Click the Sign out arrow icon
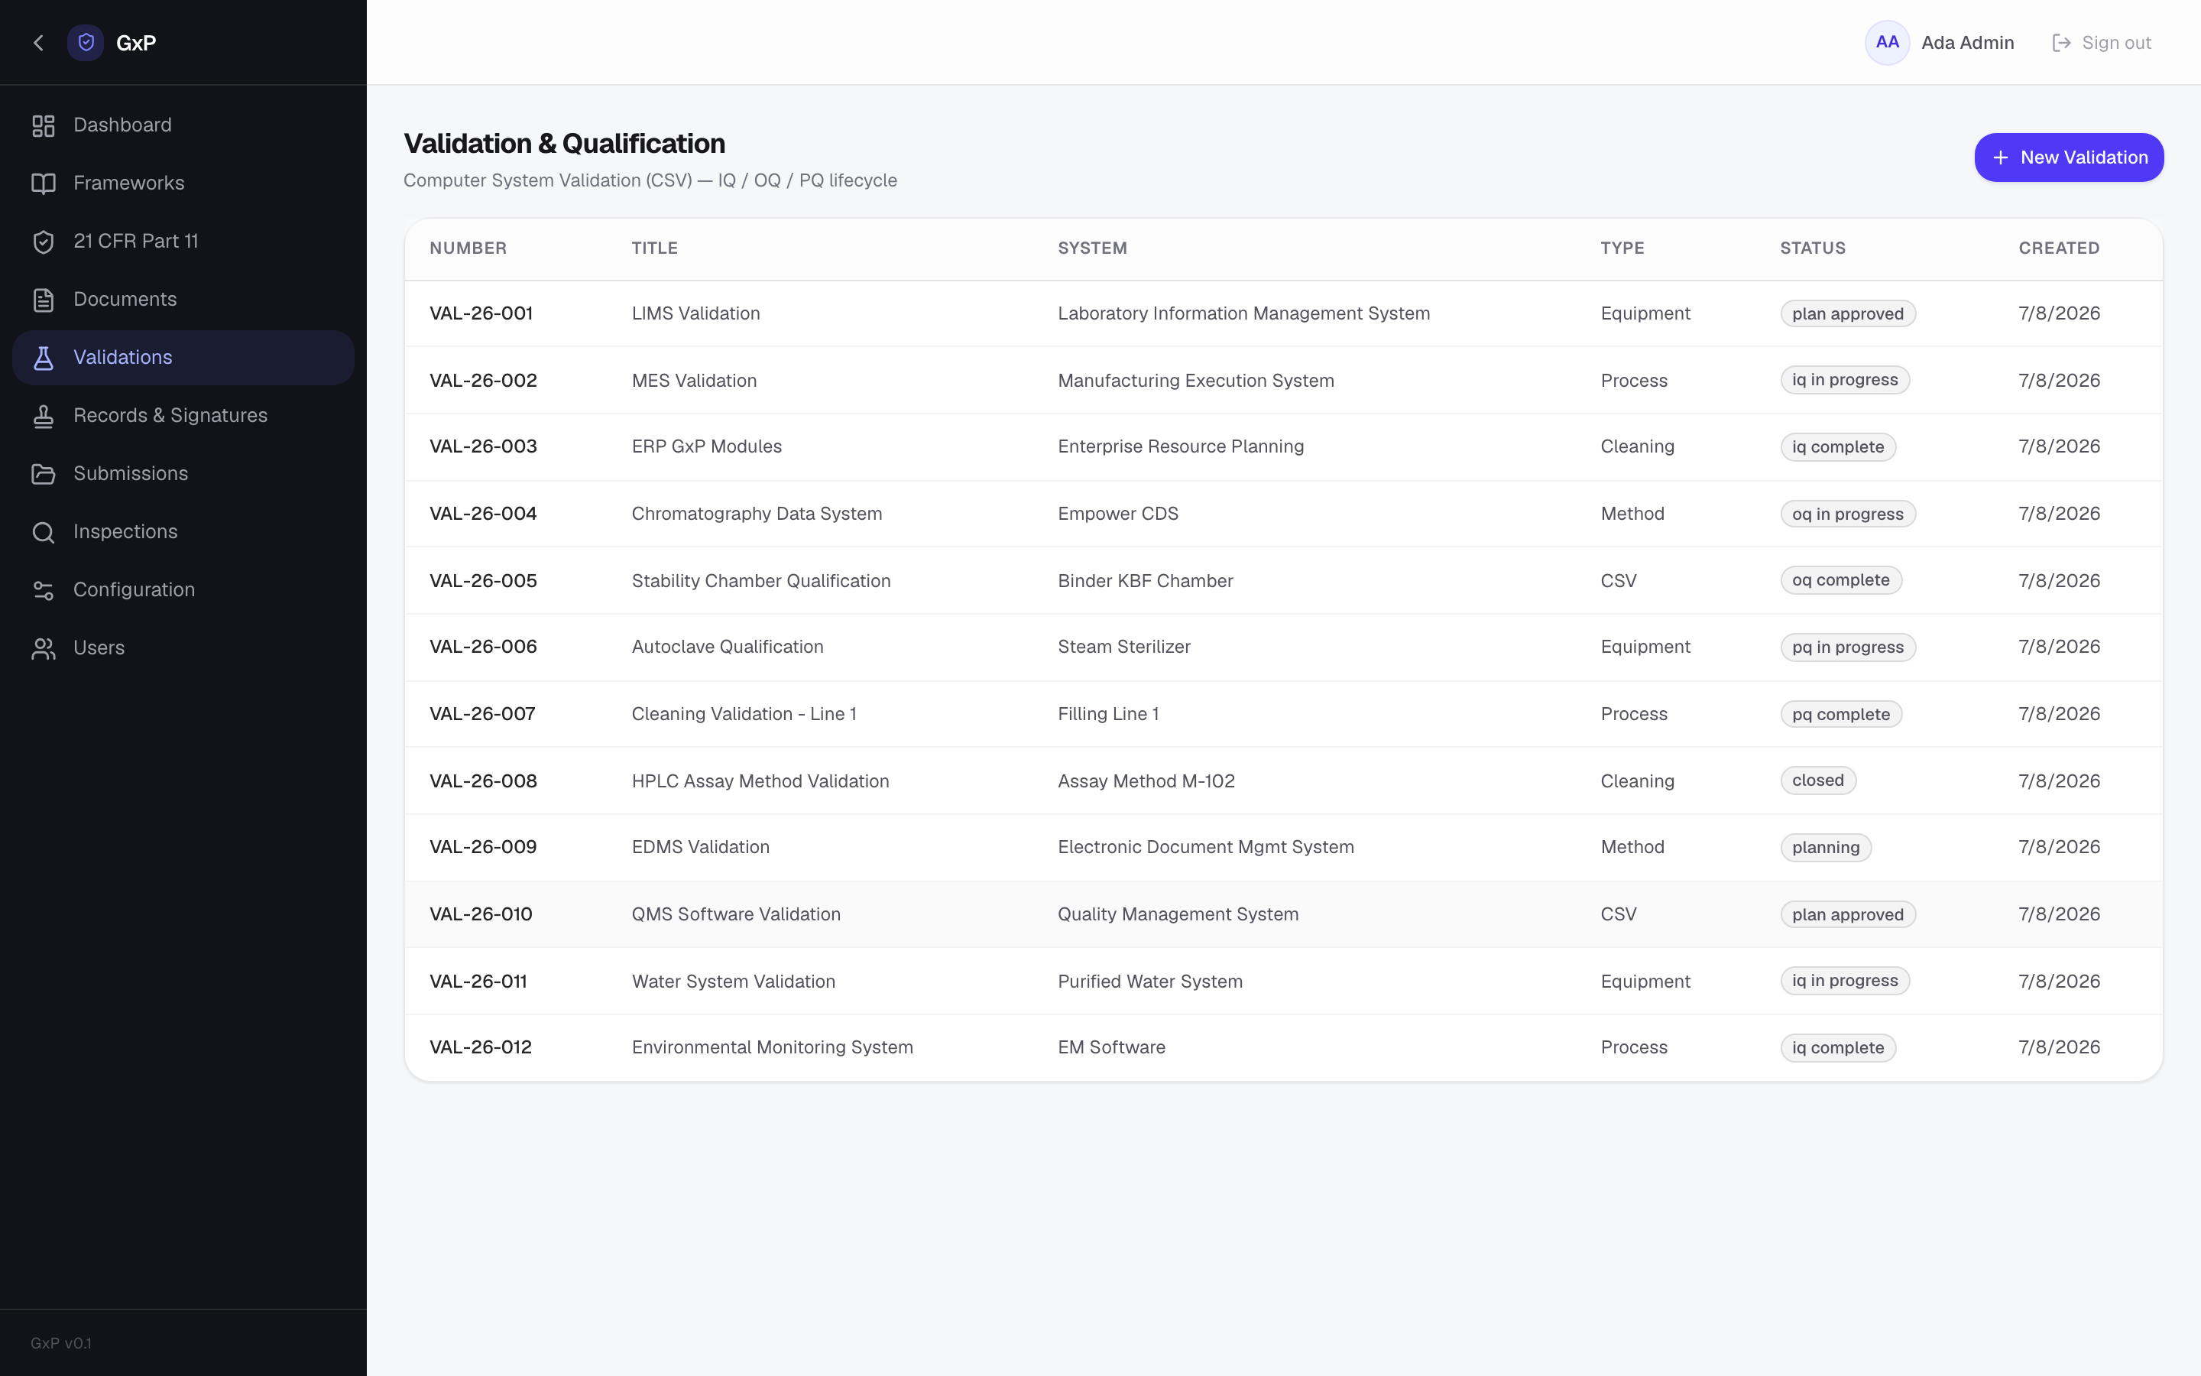Viewport: 2201px width, 1376px height. tap(2062, 43)
